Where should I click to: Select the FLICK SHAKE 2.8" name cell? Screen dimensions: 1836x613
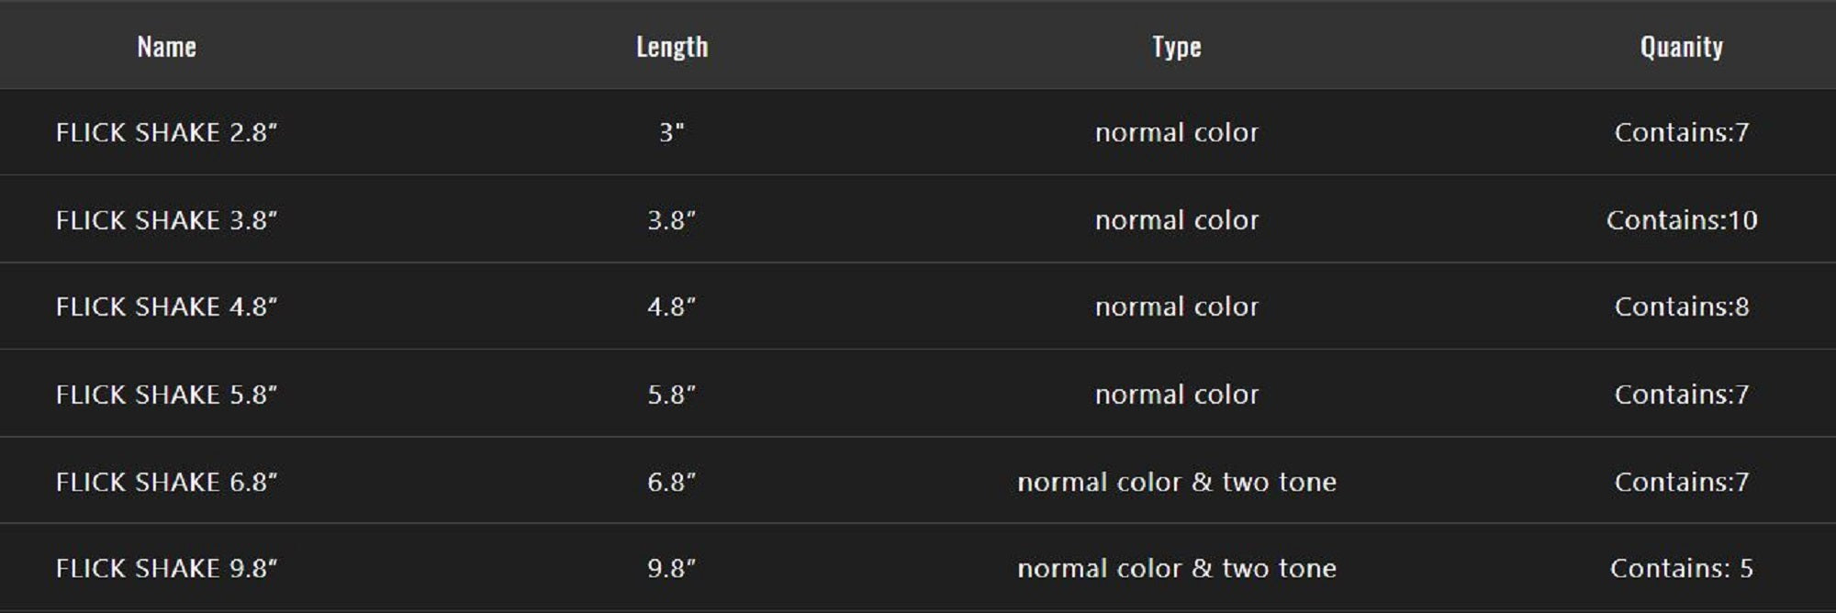pyautogui.click(x=166, y=132)
